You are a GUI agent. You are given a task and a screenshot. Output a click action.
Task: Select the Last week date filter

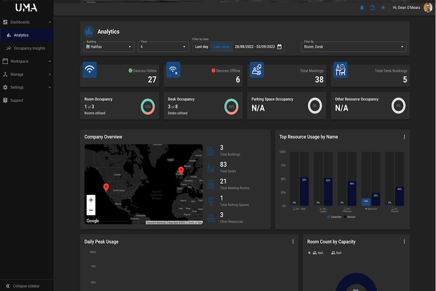(221, 47)
